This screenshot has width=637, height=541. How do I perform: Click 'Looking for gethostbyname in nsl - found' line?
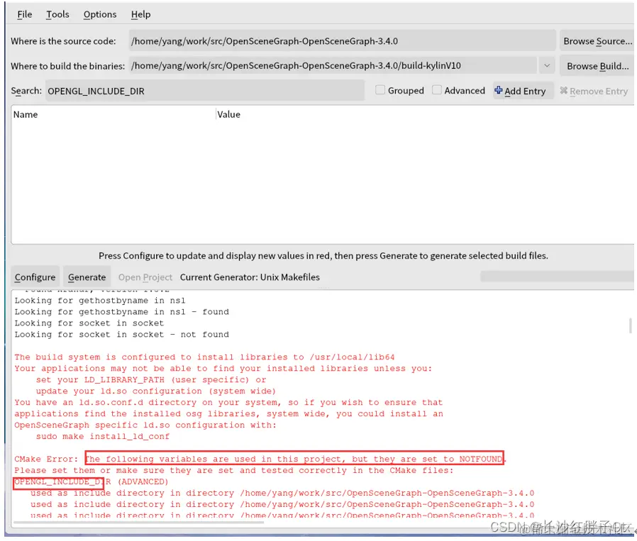coord(121,311)
